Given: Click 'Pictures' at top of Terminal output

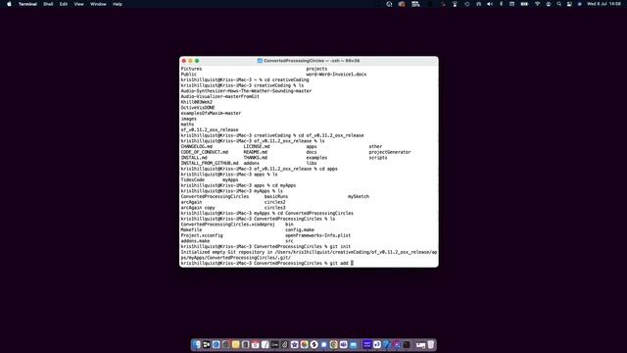Looking at the screenshot, I should (x=191, y=69).
